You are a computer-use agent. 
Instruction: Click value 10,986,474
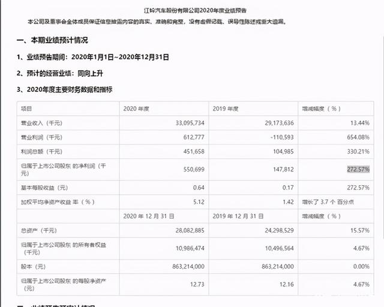(190, 248)
